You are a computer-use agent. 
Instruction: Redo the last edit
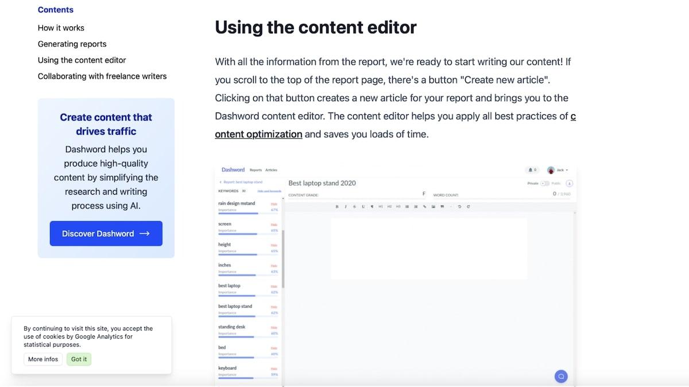469,207
